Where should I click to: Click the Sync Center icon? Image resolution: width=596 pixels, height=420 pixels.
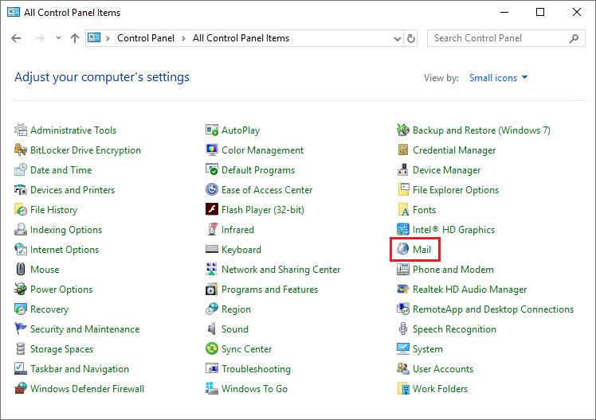(x=212, y=349)
